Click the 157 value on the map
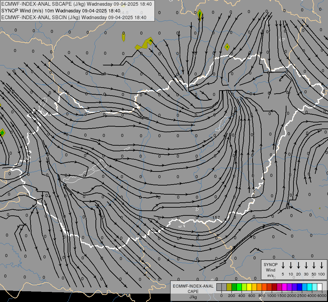 point(216,218)
